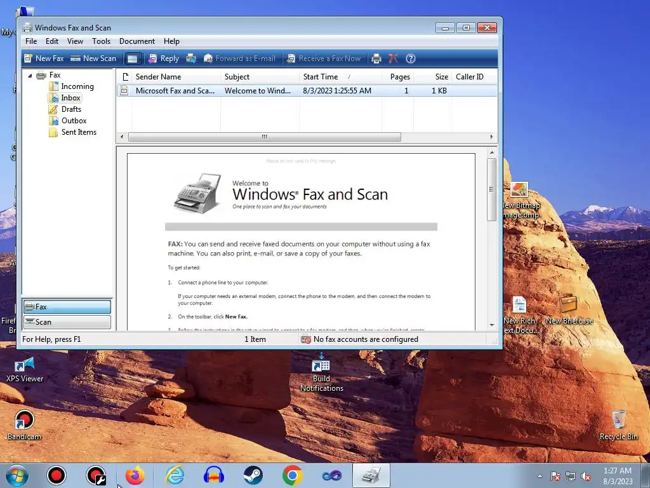This screenshot has height=488, width=650.
Task: Sort by Start Time column header
Action: (x=340, y=77)
